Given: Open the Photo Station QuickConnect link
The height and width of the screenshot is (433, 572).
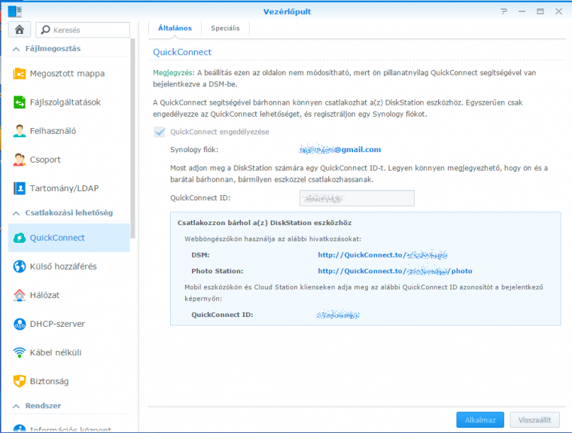Looking at the screenshot, I should click(x=395, y=271).
